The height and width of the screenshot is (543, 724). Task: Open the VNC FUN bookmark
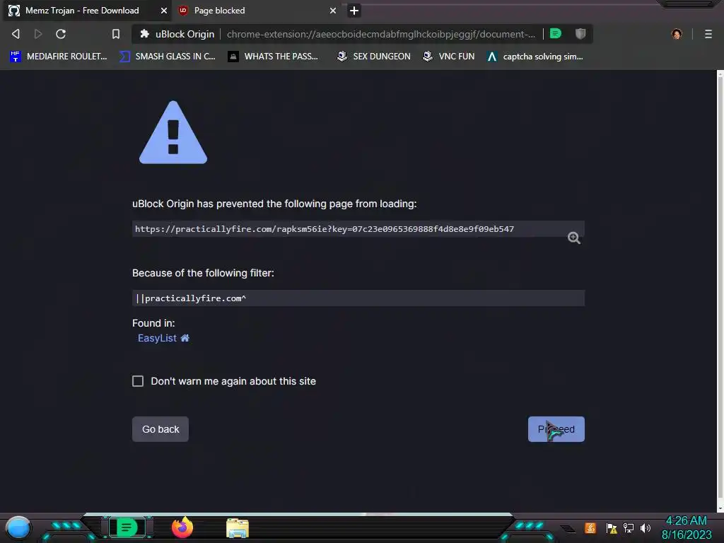point(449,57)
